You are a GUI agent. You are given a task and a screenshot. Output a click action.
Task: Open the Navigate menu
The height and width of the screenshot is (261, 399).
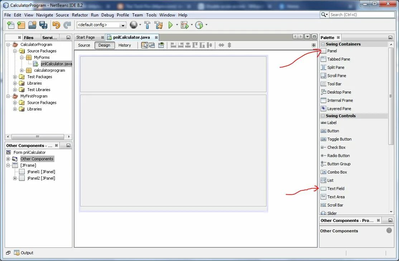point(44,15)
